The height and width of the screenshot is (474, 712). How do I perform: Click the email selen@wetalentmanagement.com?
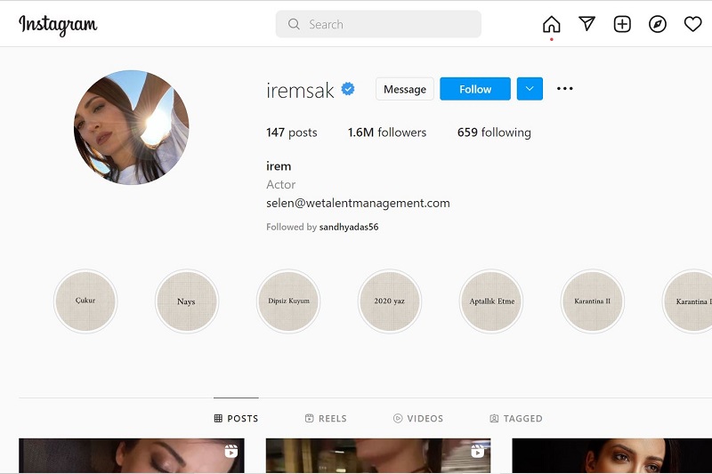pos(358,204)
